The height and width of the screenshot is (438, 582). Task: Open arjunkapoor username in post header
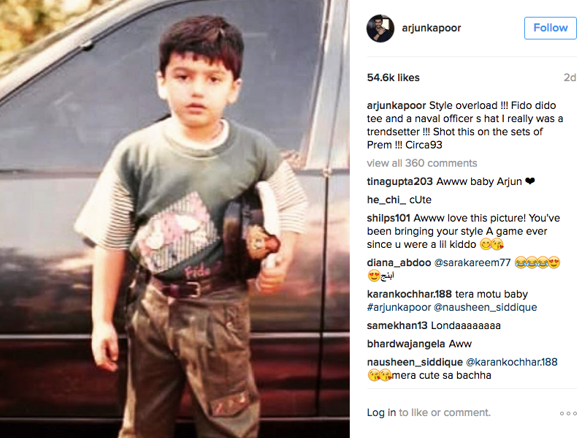coord(432,28)
